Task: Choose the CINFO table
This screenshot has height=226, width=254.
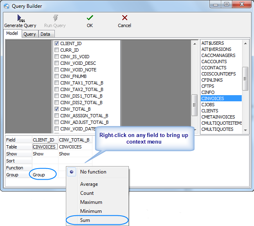Action: click(221, 92)
